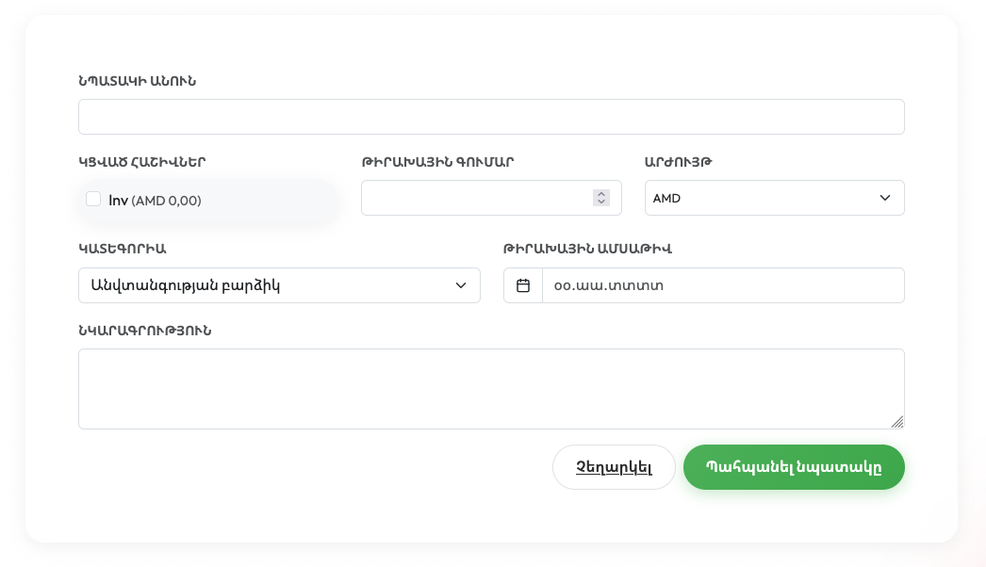Click the down arrow in target amount spinner
Image resolution: width=986 pixels, height=567 pixels.
coord(600,202)
